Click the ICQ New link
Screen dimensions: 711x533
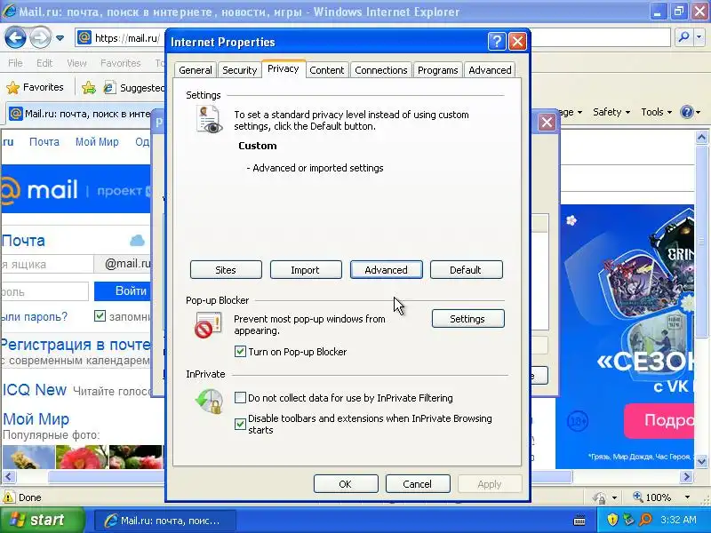(35, 389)
